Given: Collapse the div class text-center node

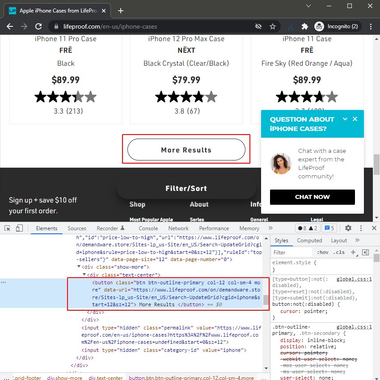Looking at the screenshot, I should [x=84, y=274].
